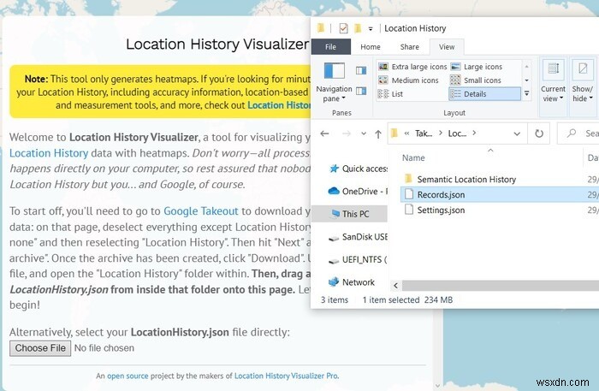Select the Records.json file
This screenshot has width=599, height=391.
click(500, 195)
